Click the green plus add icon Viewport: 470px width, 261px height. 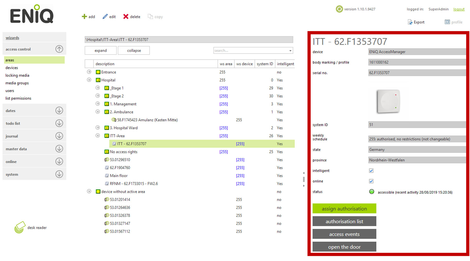click(x=84, y=17)
